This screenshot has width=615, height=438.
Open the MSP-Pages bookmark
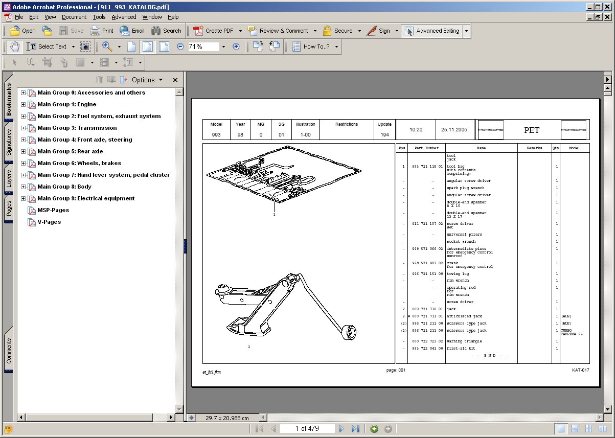click(x=53, y=210)
